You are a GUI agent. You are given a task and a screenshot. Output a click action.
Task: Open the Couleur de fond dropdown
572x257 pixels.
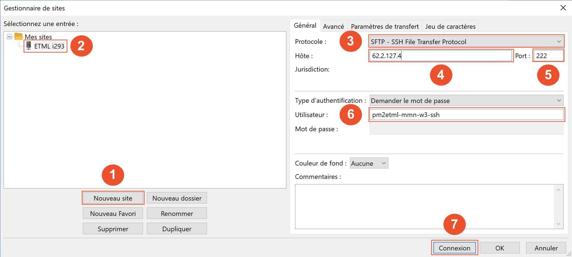369,163
